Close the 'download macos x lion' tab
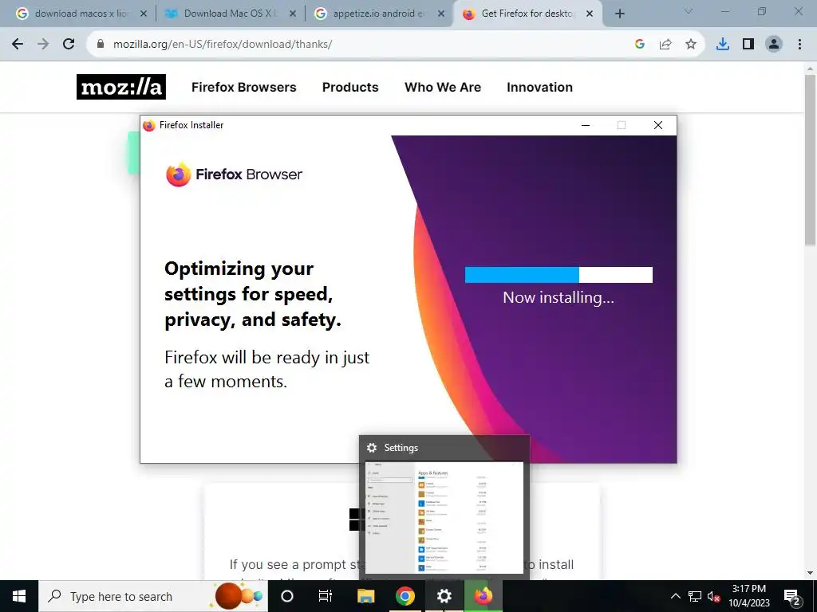817x612 pixels. (144, 14)
